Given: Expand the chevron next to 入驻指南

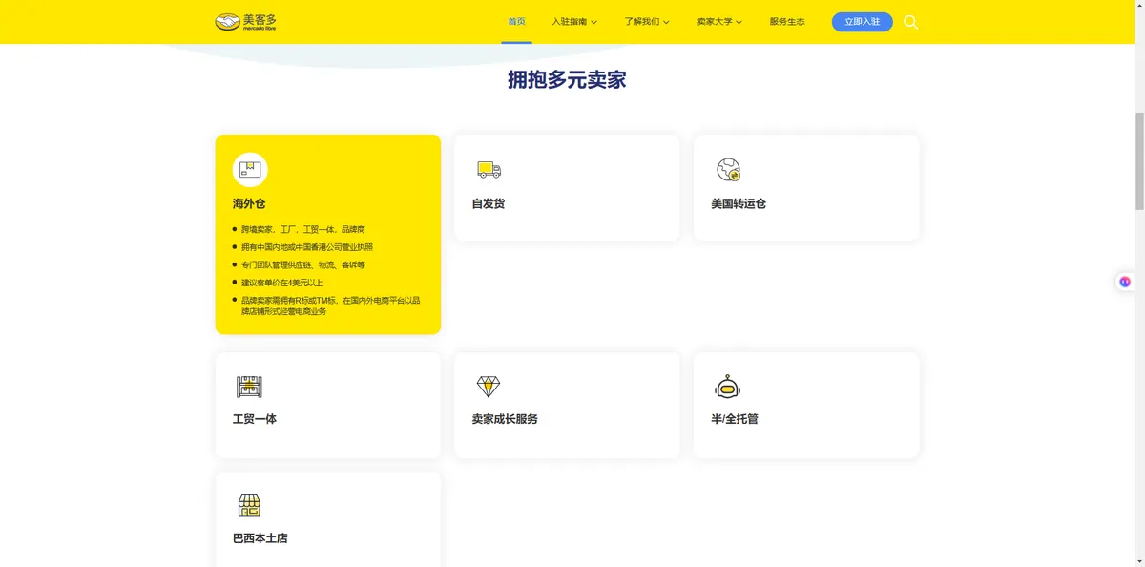Looking at the screenshot, I should tap(594, 22).
